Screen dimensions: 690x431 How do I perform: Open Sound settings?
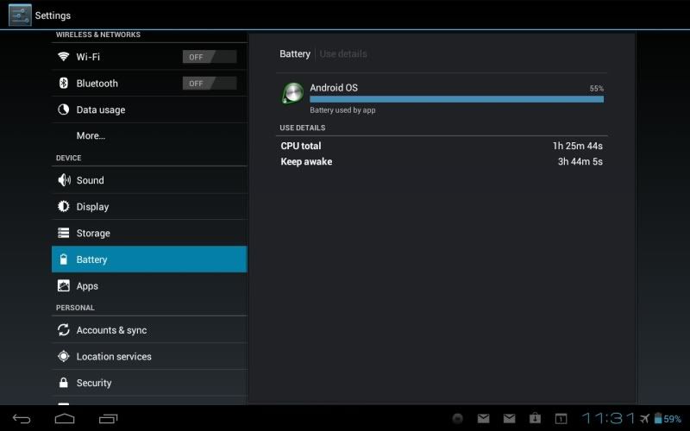coord(149,180)
